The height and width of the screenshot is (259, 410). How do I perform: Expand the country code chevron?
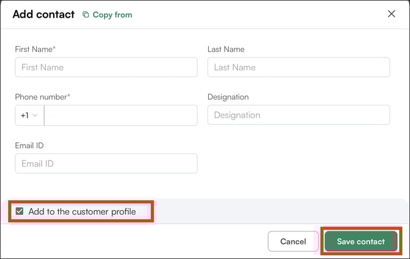35,115
